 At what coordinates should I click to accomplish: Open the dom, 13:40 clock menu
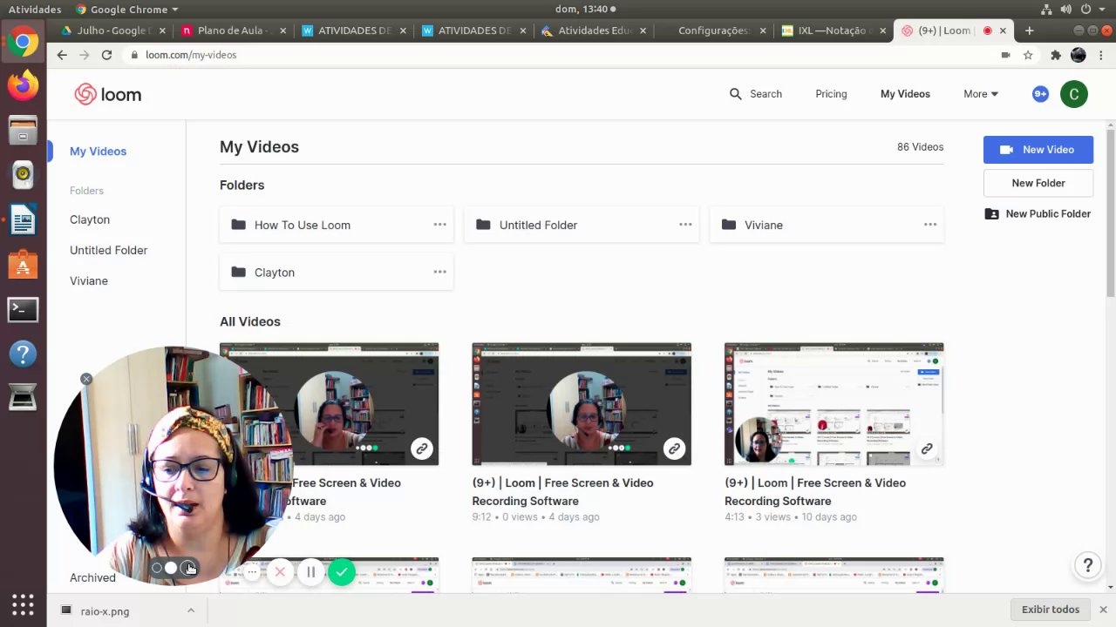[x=586, y=9]
